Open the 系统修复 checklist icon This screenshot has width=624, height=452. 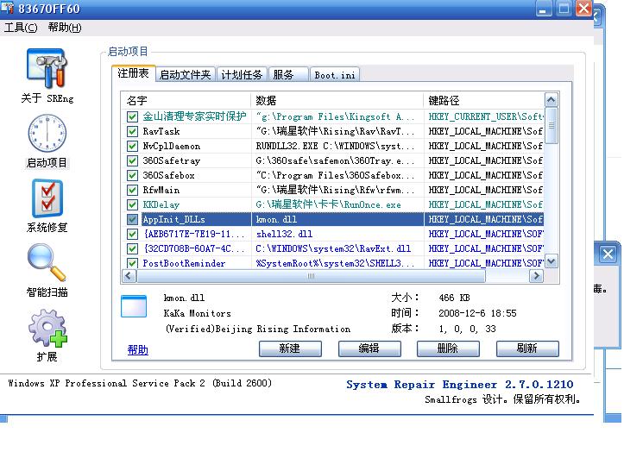47,199
